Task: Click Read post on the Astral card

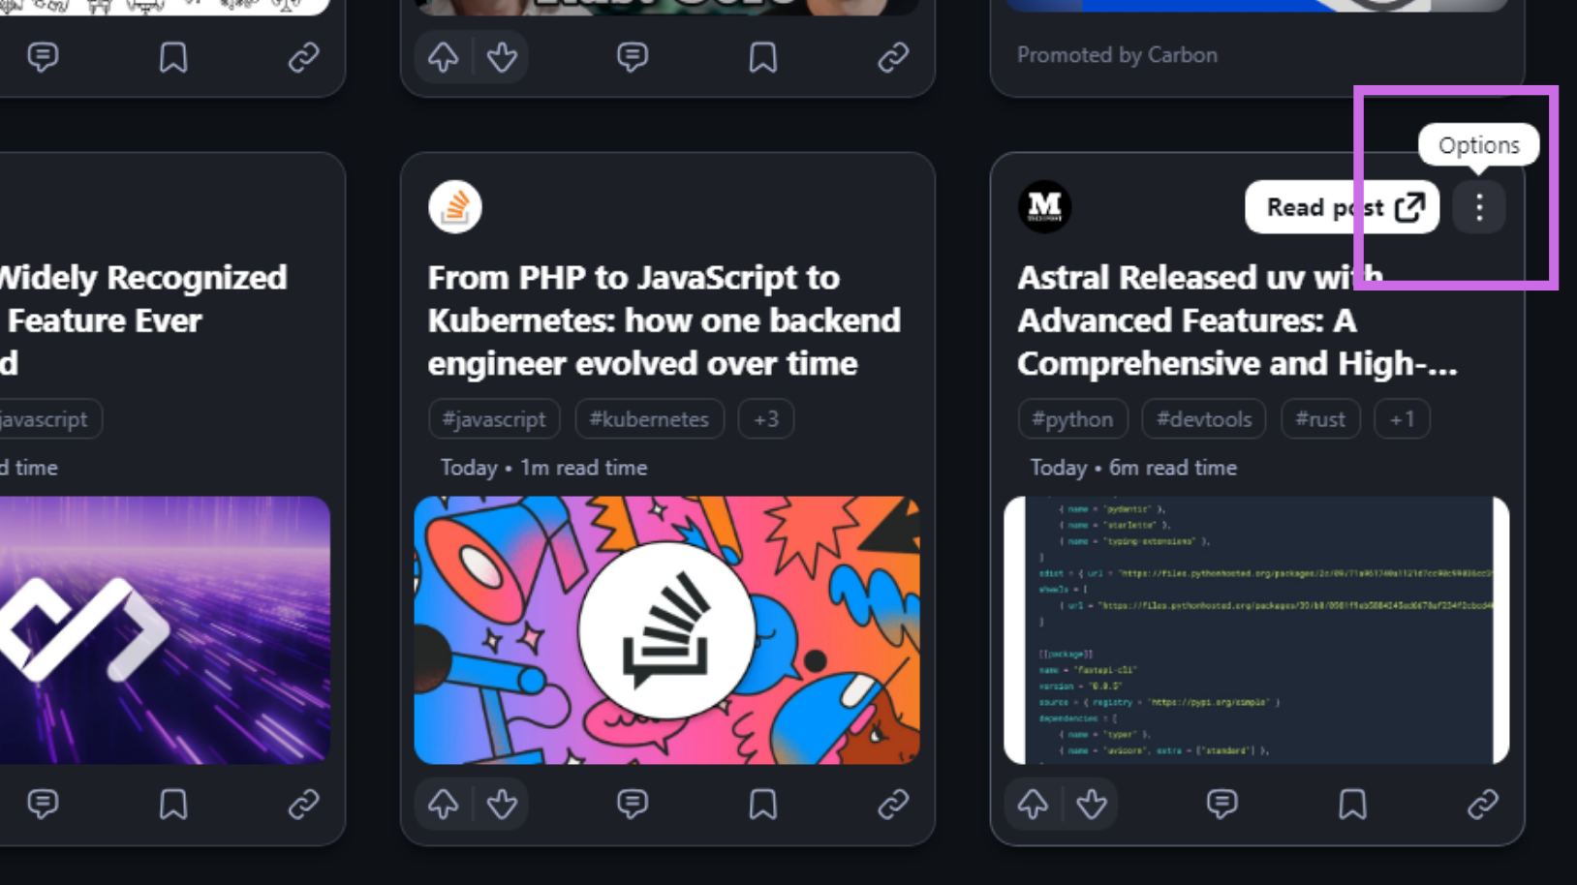Action: (1342, 207)
